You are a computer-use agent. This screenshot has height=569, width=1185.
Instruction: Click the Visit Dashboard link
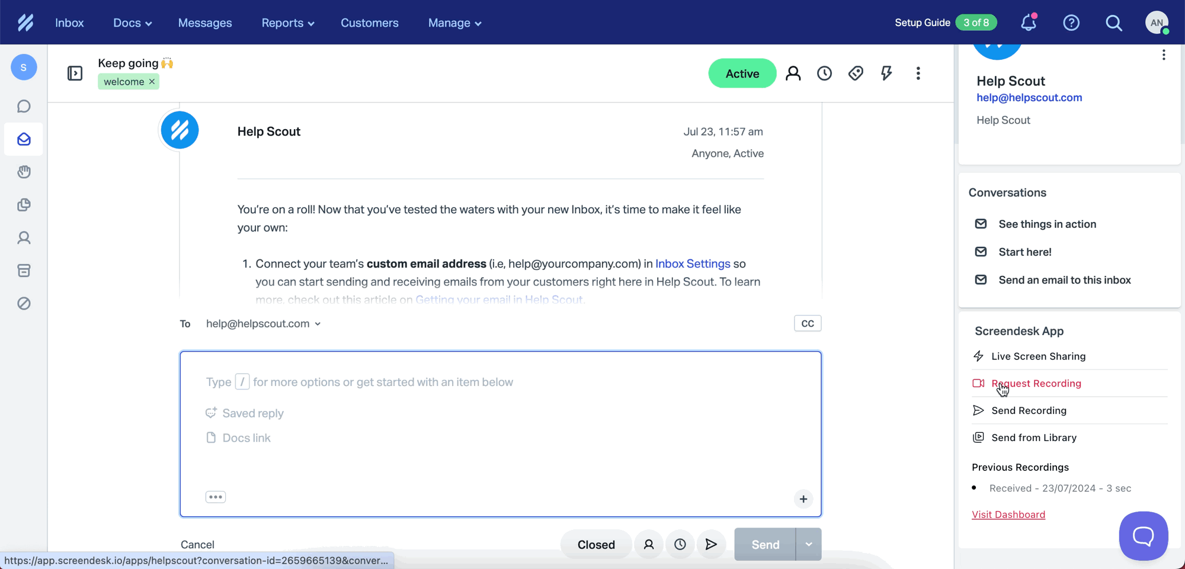pos(1008,514)
